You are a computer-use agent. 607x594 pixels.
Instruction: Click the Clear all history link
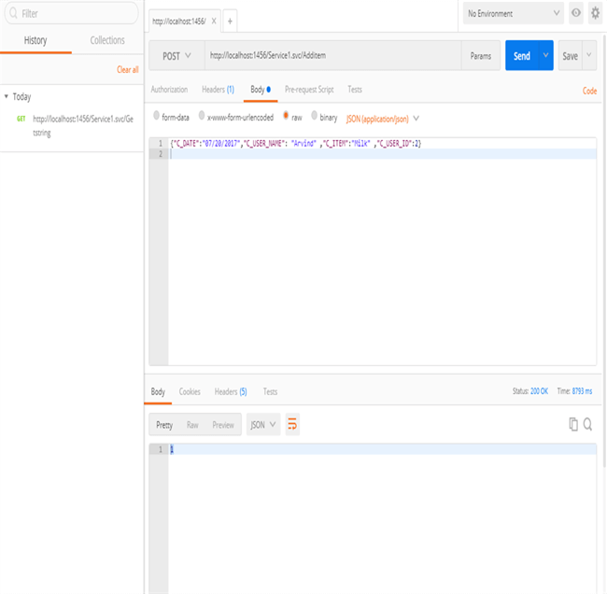pos(127,70)
